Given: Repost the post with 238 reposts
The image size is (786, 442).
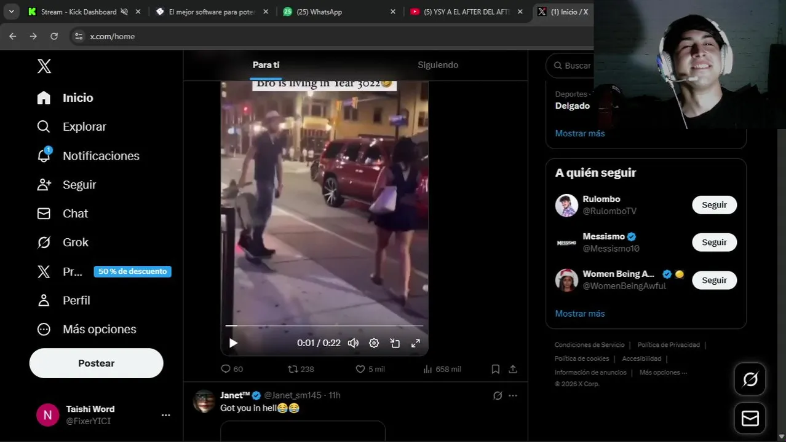Looking at the screenshot, I should (301, 369).
